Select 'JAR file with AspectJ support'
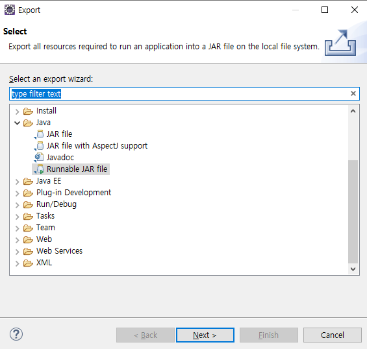The width and height of the screenshot is (367, 349). (97, 146)
